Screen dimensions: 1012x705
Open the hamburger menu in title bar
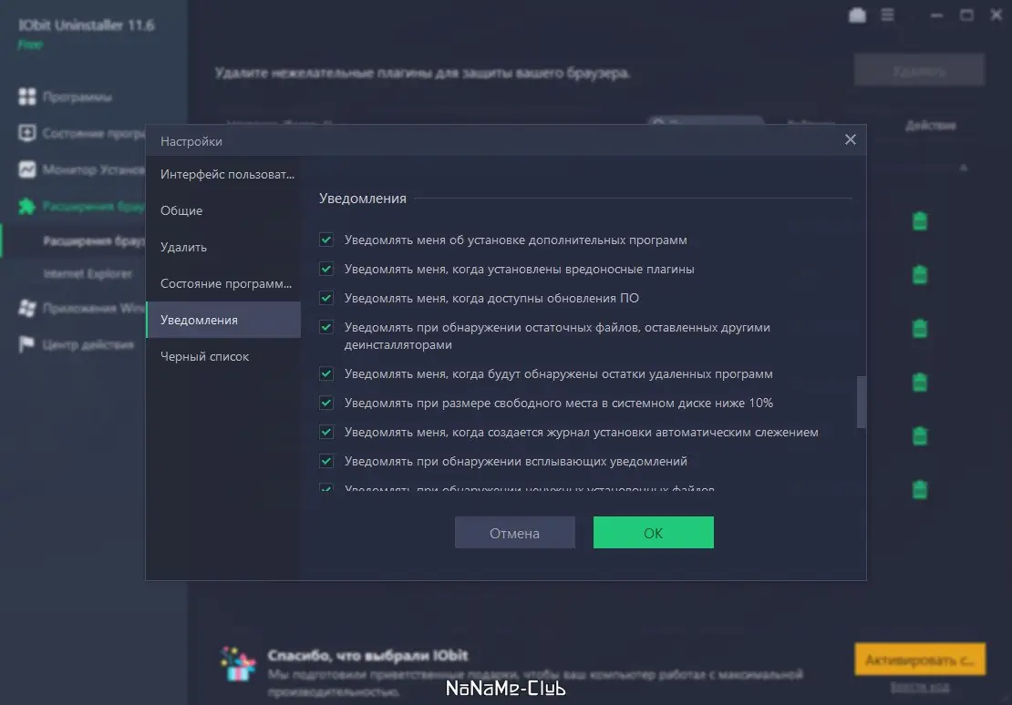pyautogui.click(x=887, y=15)
